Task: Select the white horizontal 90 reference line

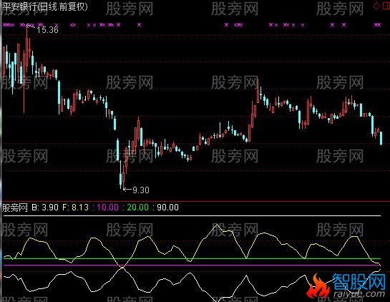Action: tap(192, 215)
